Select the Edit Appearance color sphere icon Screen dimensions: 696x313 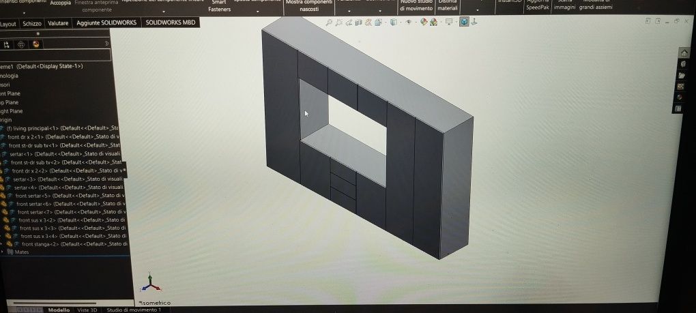pyautogui.click(x=424, y=22)
